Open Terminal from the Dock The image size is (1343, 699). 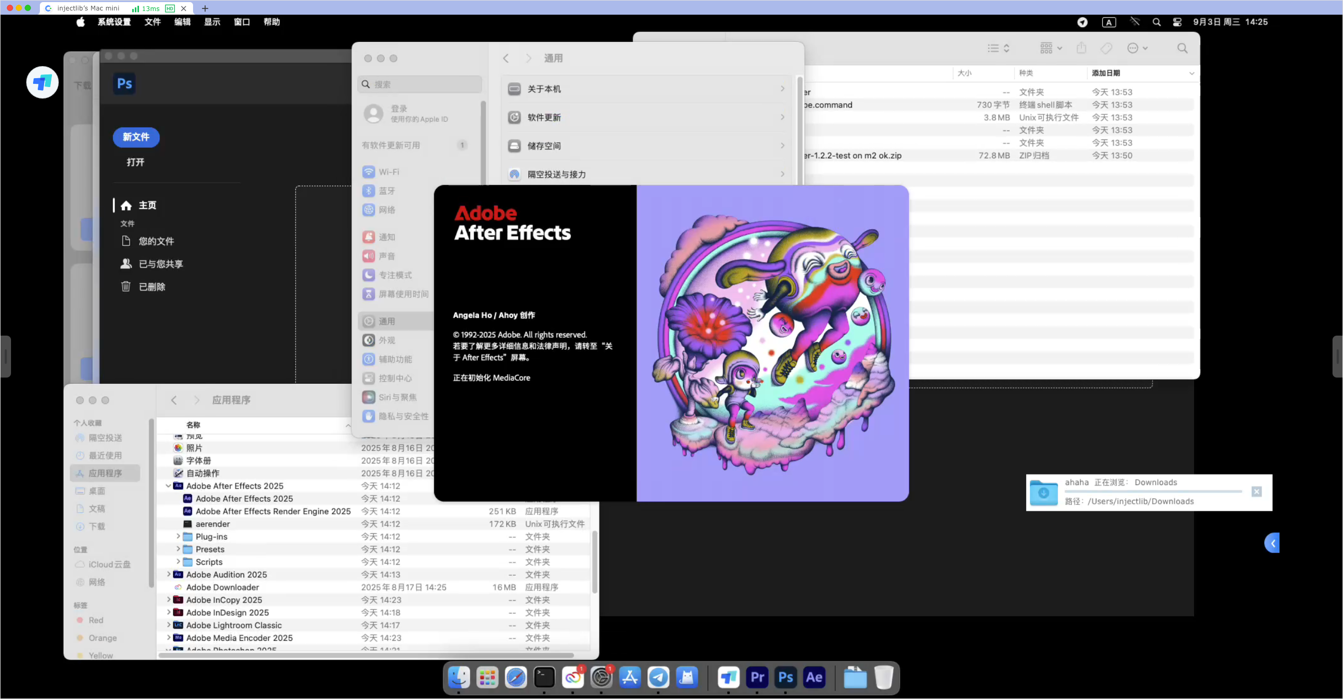coord(543,678)
